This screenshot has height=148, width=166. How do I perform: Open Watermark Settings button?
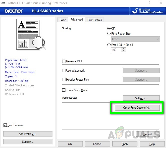pos(141,71)
